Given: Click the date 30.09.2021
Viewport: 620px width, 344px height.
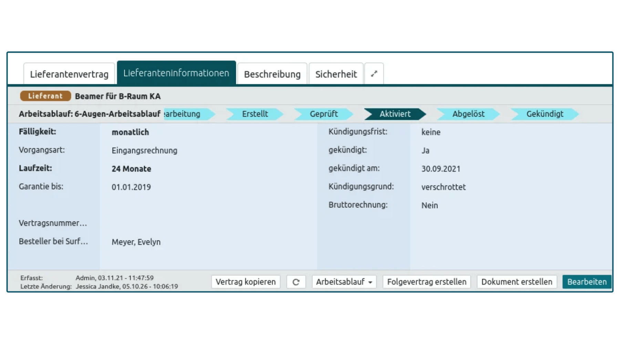Looking at the screenshot, I should (x=441, y=169).
